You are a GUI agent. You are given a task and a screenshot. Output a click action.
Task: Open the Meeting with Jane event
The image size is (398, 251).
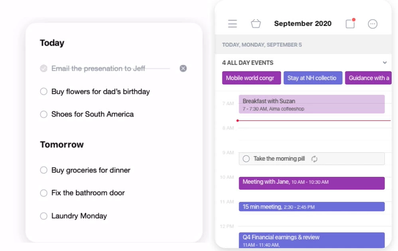tap(311, 183)
